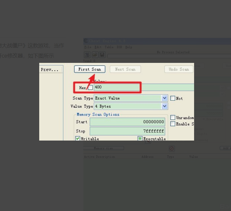This screenshot has width=231, height=211.
Task: Enable the Not checkbox
Action: pos(173,98)
